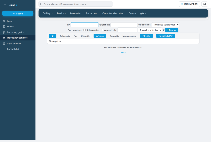
Task: Focus the Referencia input field
Action: pyautogui.click(x=124, y=25)
